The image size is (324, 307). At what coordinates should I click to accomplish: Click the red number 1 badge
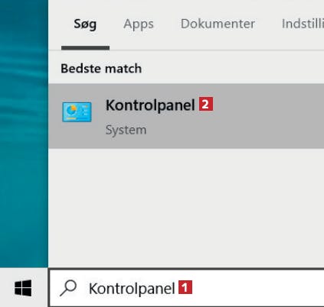[x=185, y=287]
